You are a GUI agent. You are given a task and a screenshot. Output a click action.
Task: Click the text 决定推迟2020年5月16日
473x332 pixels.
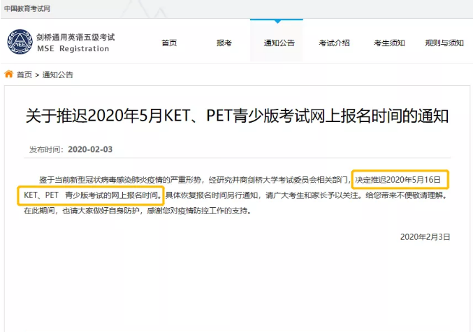click(x=398, y=180)
